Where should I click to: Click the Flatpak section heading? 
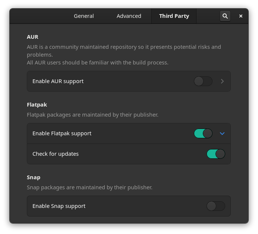pos(37,105)
